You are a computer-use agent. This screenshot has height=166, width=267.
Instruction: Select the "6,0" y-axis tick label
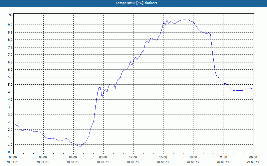tap(10, 70)
